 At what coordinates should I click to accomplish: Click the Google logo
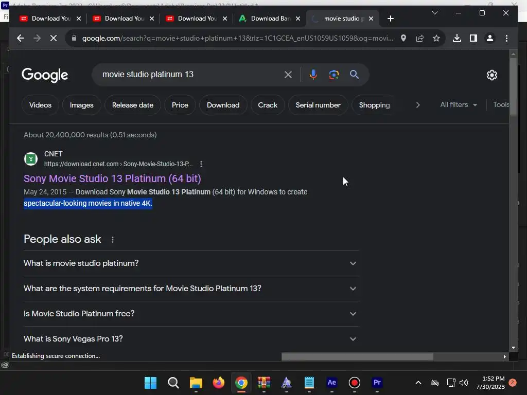click(x=45, y=75)
